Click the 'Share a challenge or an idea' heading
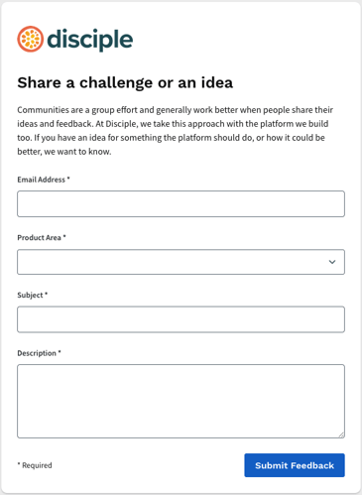 coord(125,82)
